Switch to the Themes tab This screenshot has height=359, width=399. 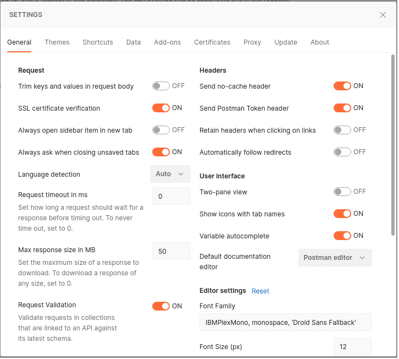tap(57, 42)
